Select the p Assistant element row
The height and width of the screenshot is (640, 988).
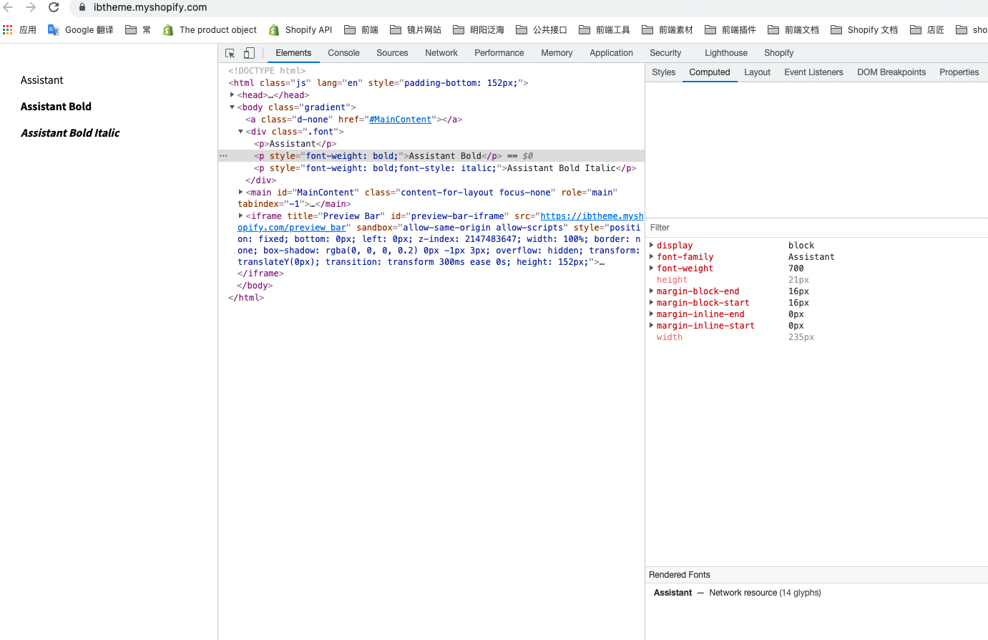tap(295, 144)
